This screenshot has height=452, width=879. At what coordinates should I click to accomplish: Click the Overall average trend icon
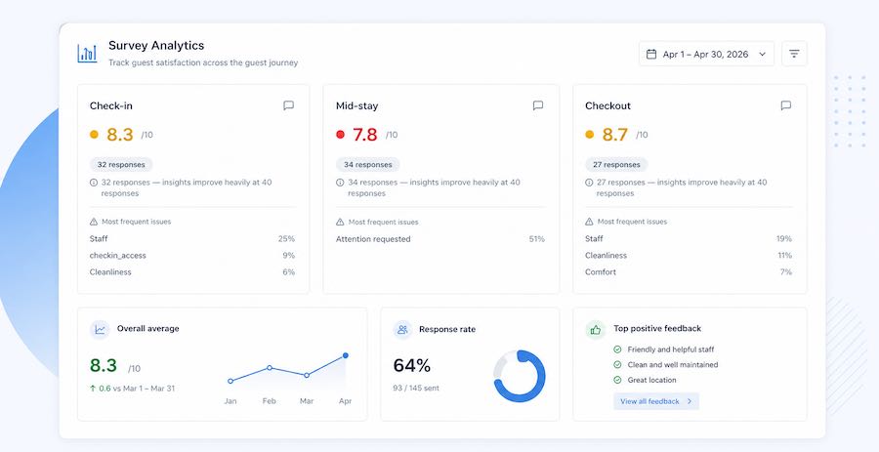100,329
